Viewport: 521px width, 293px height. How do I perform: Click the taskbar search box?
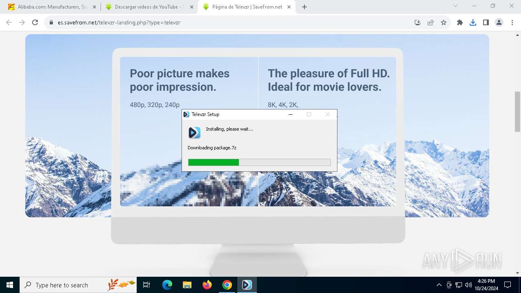78,285
